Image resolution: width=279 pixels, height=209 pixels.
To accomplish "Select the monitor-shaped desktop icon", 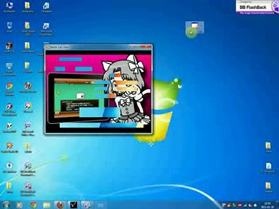I will [9, 69].
